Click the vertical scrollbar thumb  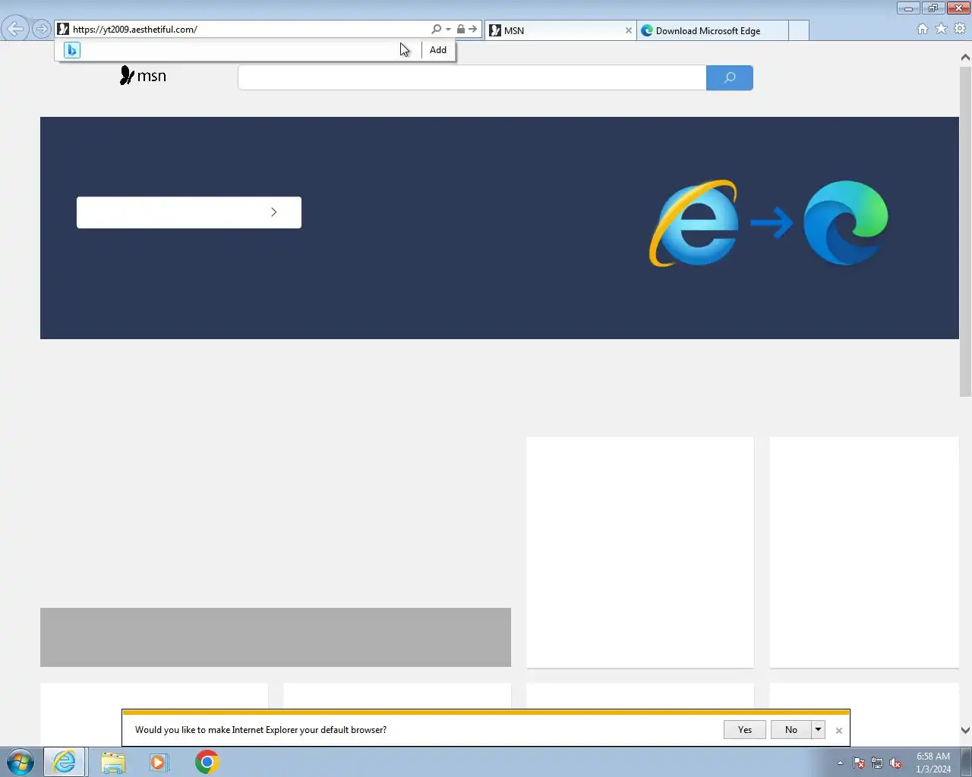pyautogui.click(x=965, y=231)
